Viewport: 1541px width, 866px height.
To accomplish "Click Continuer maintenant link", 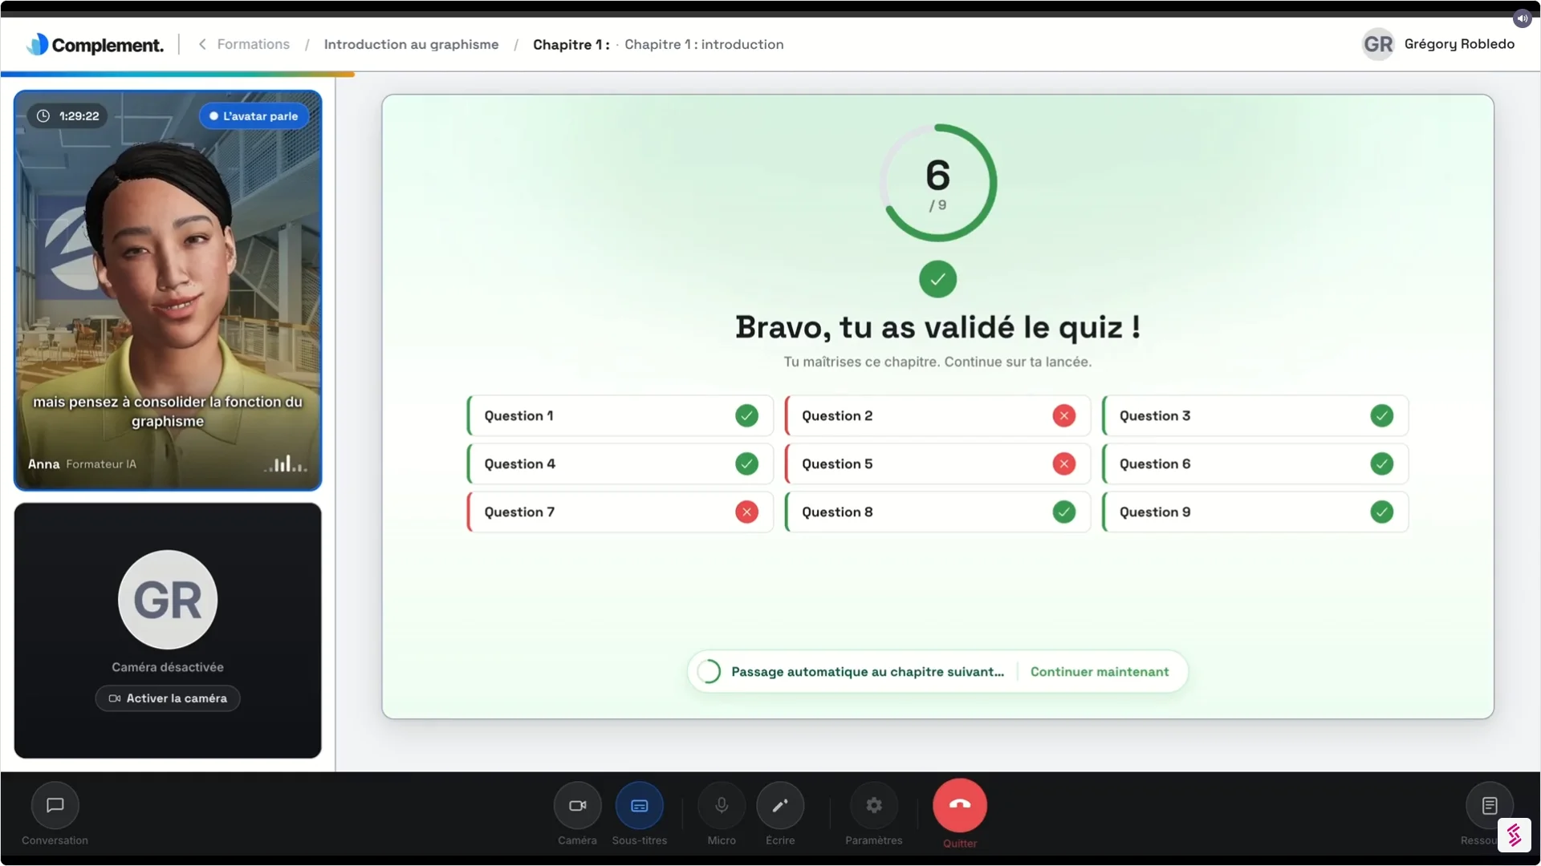I will pyautogui.click(x=1100, y=672).
